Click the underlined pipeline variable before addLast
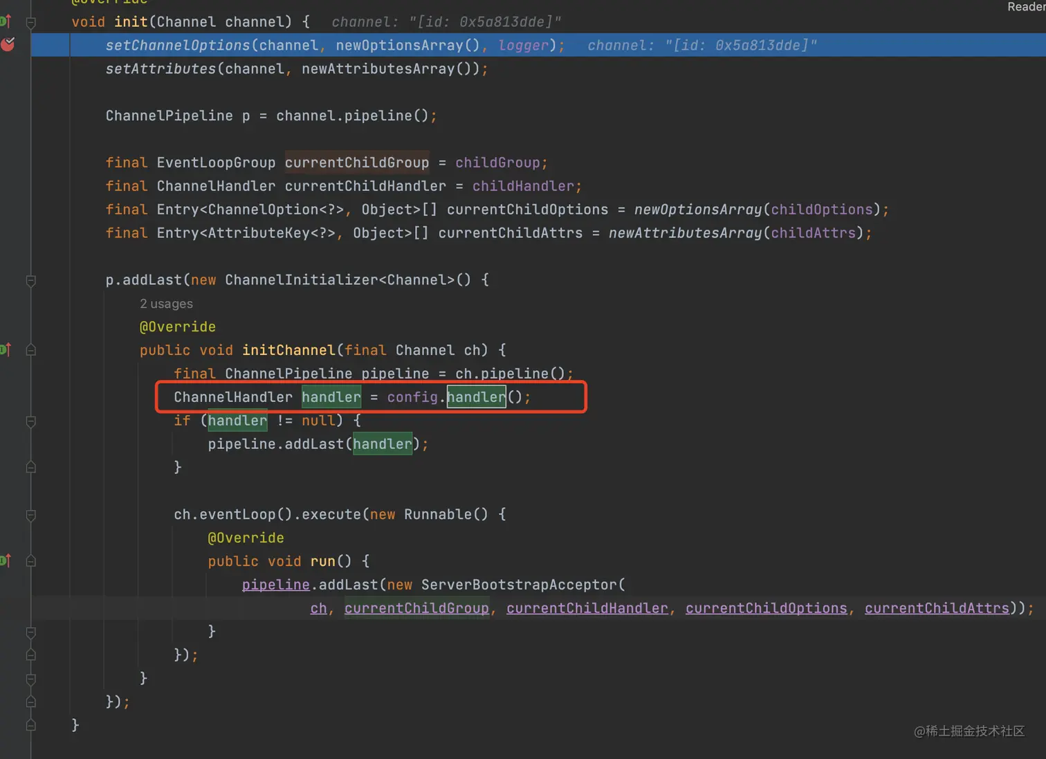The image size is (1046, 759). [x=275, y=585]
